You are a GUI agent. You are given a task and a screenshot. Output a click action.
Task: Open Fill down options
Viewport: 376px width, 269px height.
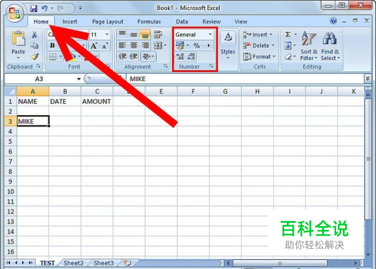[290, 45]
